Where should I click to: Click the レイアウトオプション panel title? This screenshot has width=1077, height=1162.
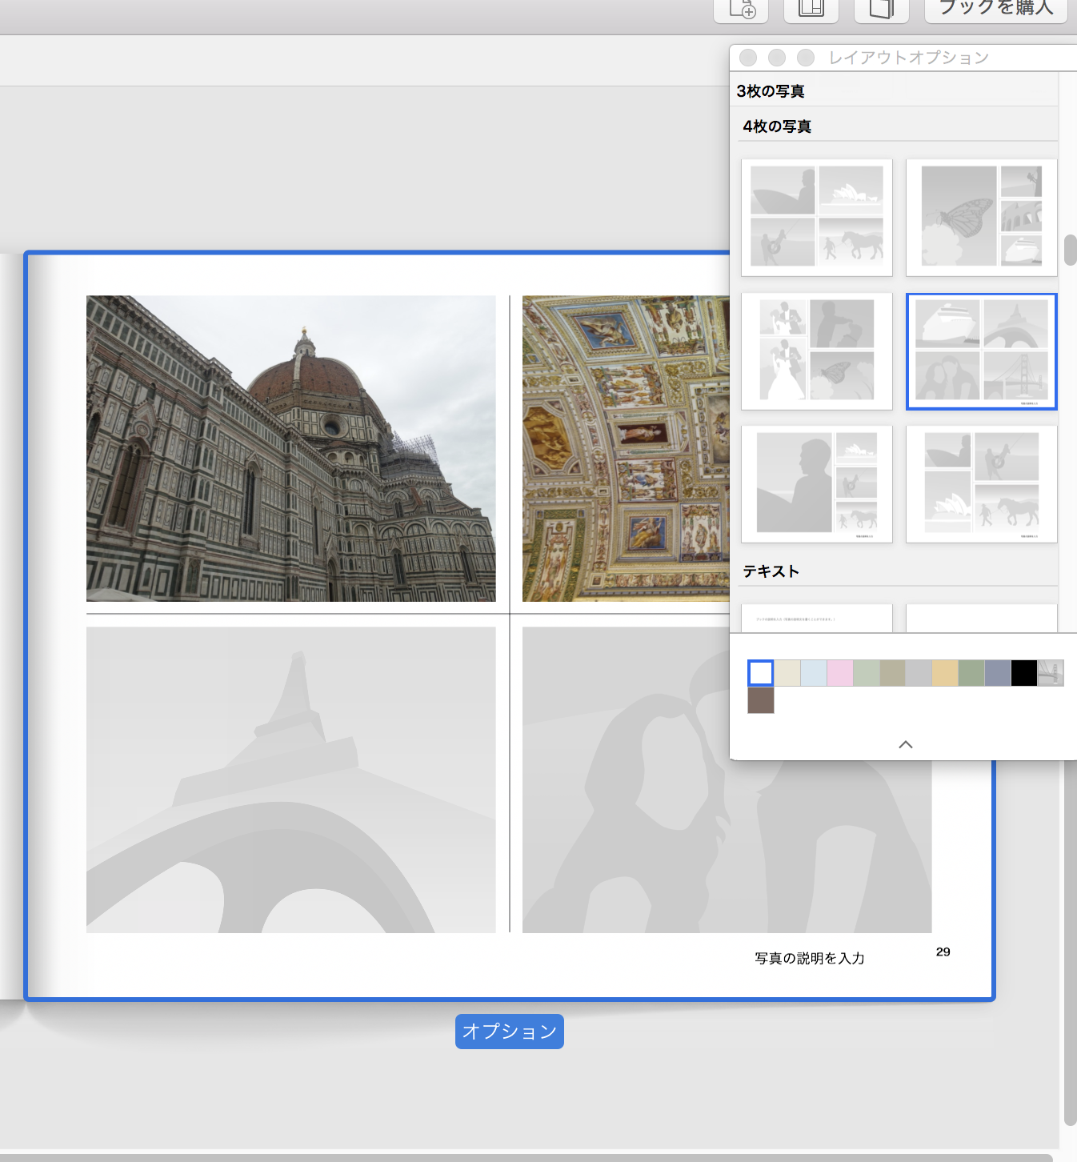[909, 58]
